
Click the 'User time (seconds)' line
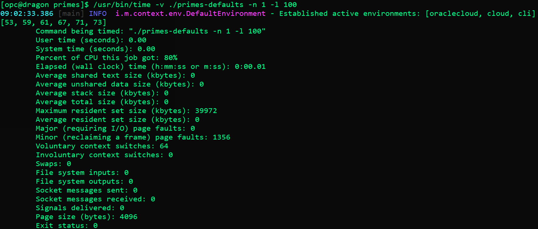[x=91, y=40]
